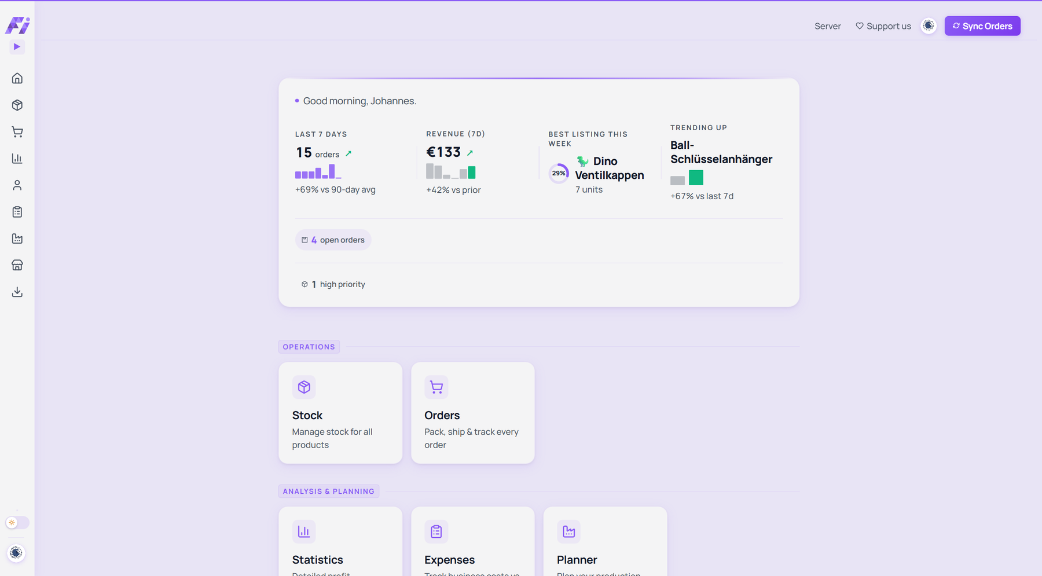Screen dimensions: 1042x576
Task: Click the Planner card chart icon
Action: click(x=568, y=531)
